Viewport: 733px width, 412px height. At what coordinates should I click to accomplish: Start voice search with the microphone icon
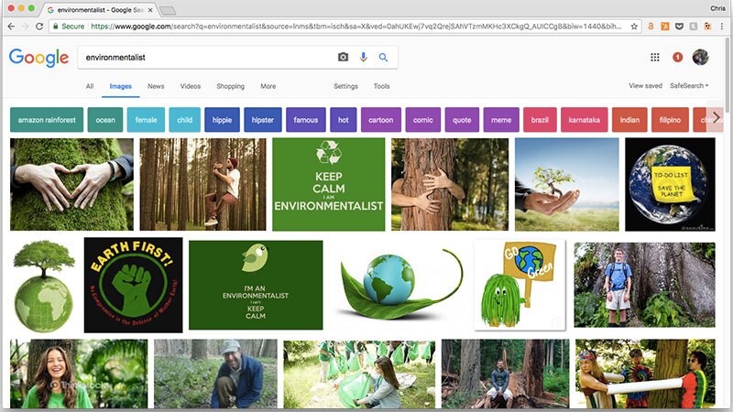[363, 58]
